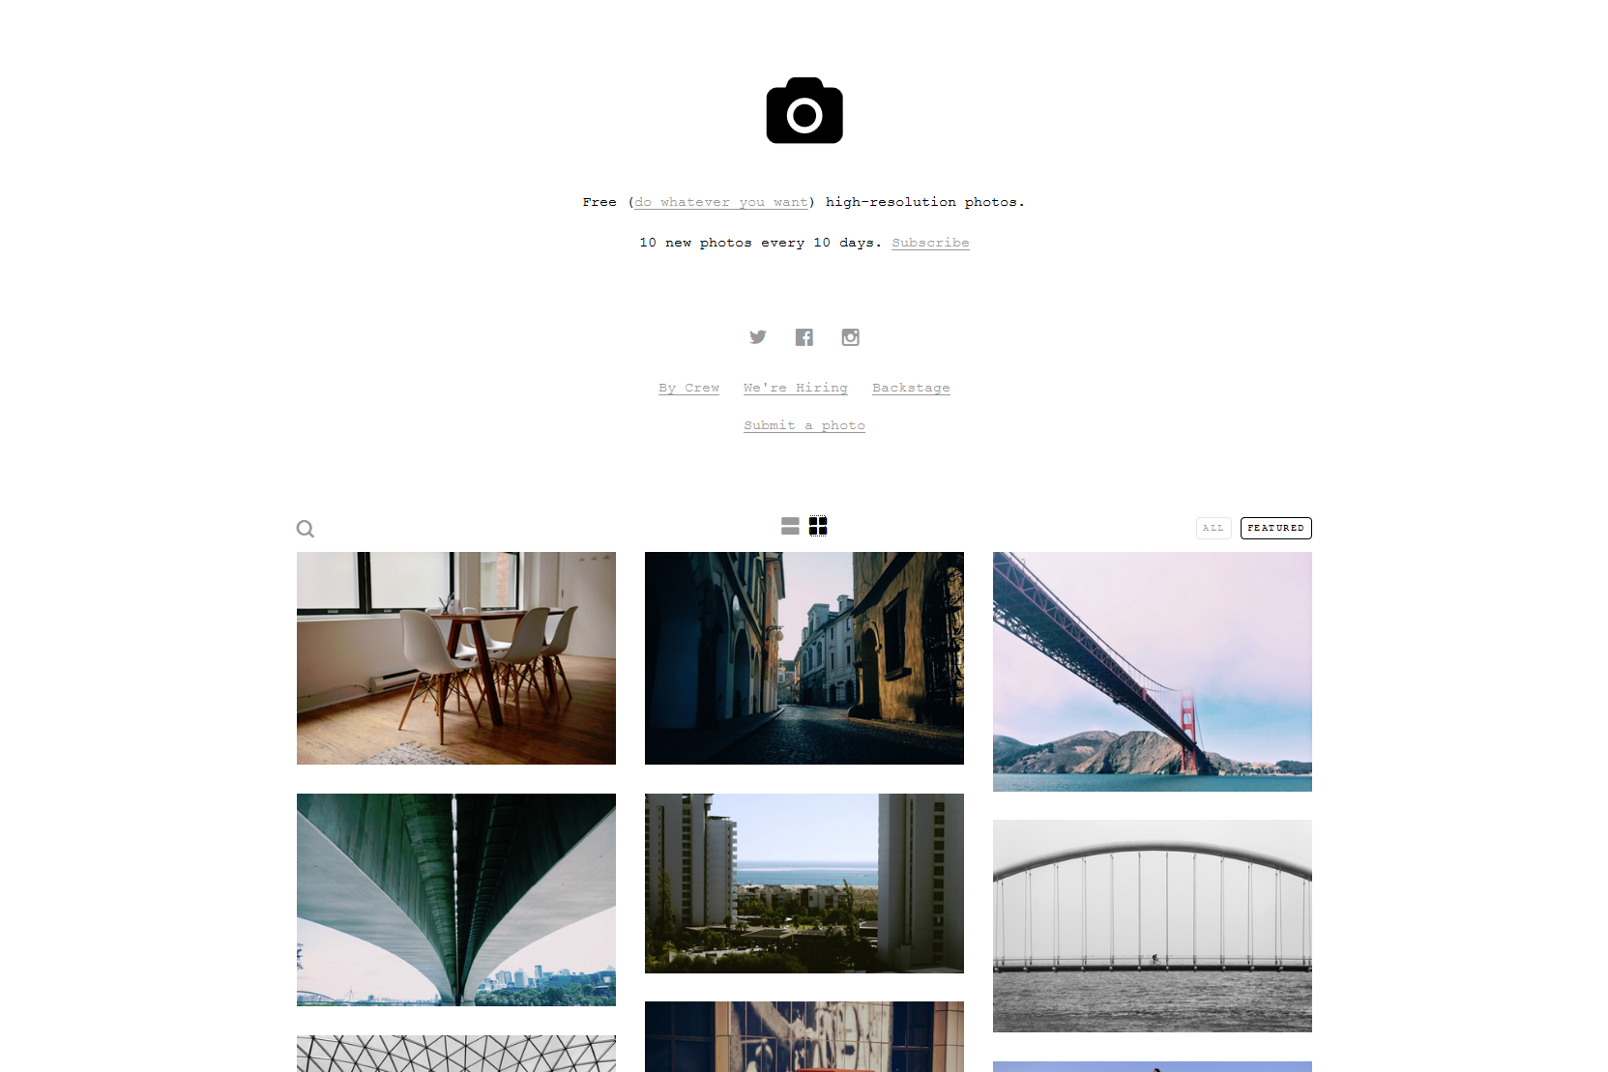The height and width of the screenshot is (1072, 1608).
Task: Open the Instagram icon
Action: 851,336
